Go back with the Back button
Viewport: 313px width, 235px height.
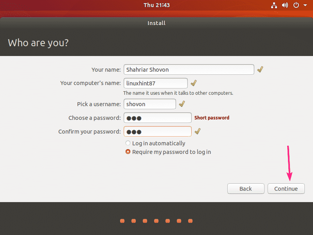point(246,189)
